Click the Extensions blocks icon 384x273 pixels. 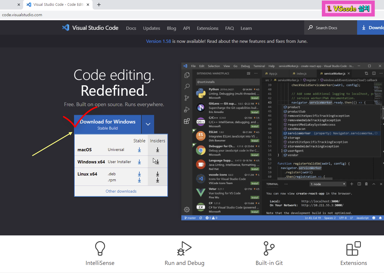pyautogui.click(x=354, y=248)
